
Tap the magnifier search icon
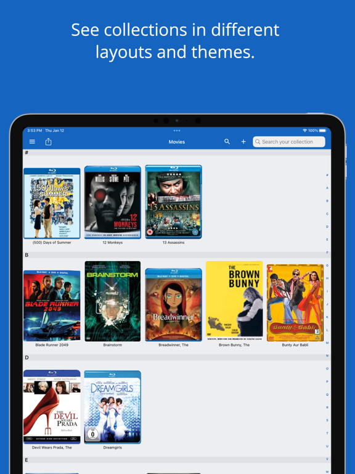[x=227, y=141]
